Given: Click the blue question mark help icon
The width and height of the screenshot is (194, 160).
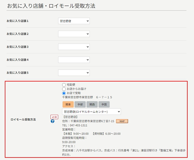Looking at the screenshot, I should pyautogui.click(x=53, y=121).
